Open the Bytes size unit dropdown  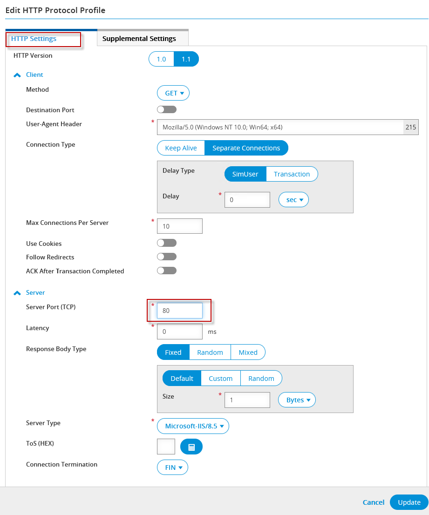pos(297,400)
